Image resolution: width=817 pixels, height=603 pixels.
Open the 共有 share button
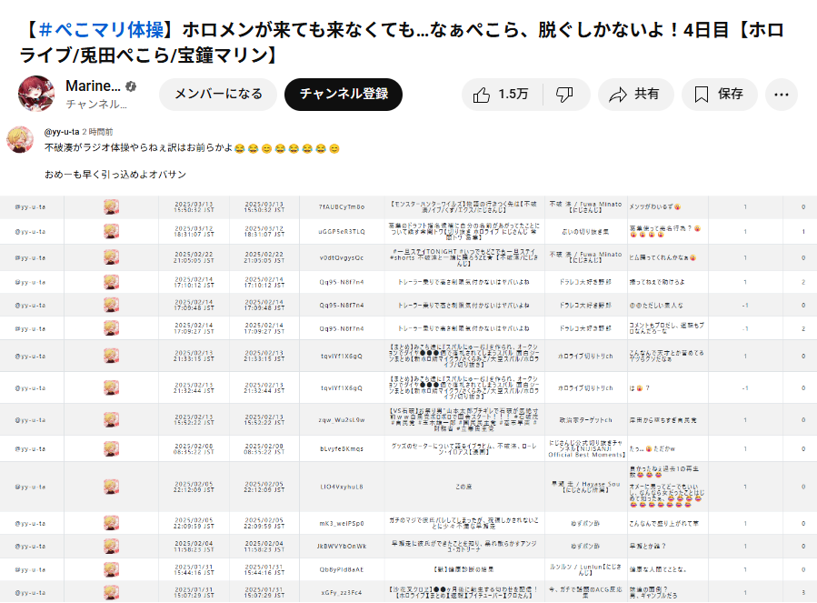(x=635, y=95)
